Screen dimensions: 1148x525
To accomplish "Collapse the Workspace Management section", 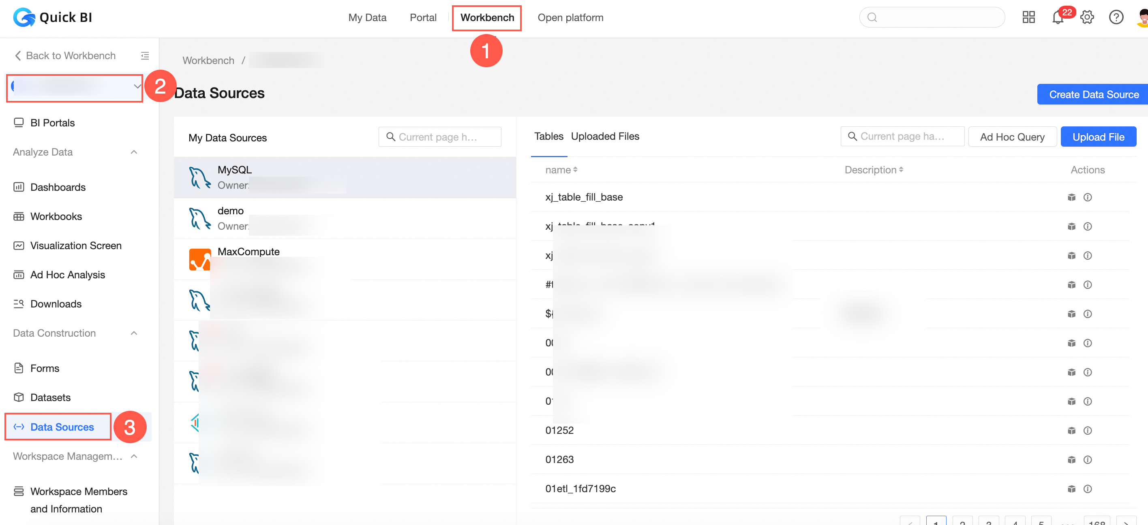I will [x=134, y=456].
